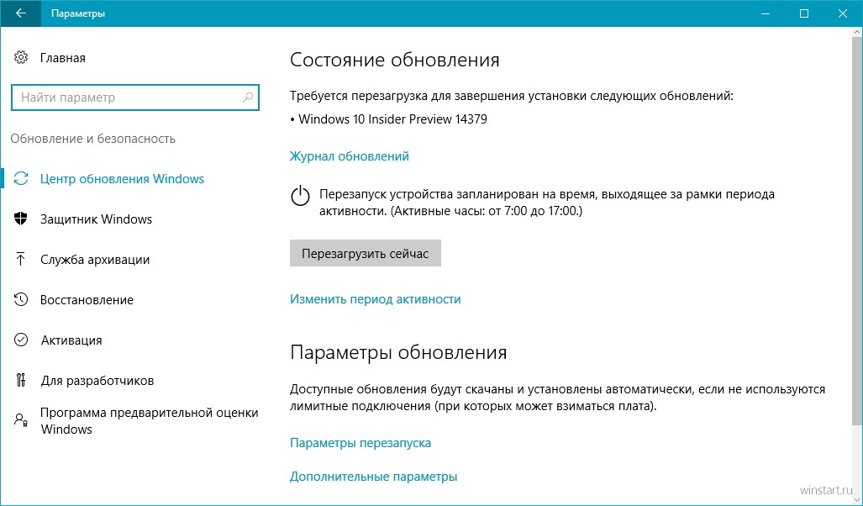Click the Для разработчиков tools icon
The width and height of the screenshot is (863, 506).
[21, 381]
